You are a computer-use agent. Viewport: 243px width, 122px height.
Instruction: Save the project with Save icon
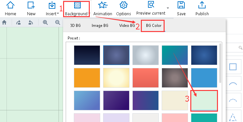tap(181, 8)
